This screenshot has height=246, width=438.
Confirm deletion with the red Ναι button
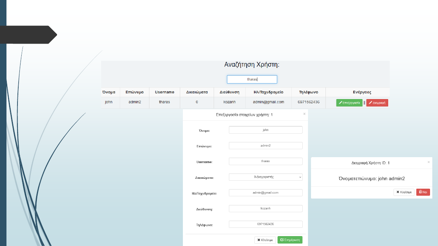click(x=423, y=192)
